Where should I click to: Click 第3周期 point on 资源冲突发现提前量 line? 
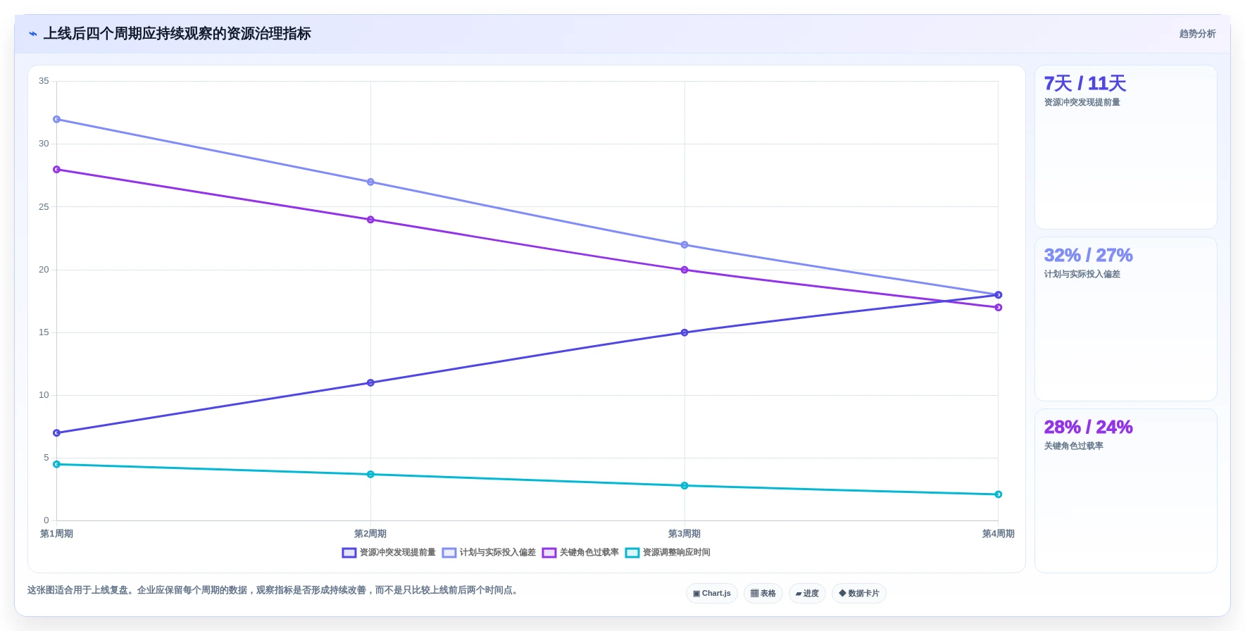684,332
